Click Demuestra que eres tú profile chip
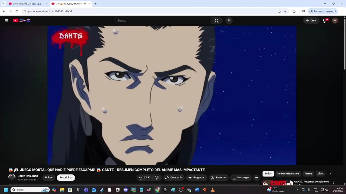 [323, 11]
